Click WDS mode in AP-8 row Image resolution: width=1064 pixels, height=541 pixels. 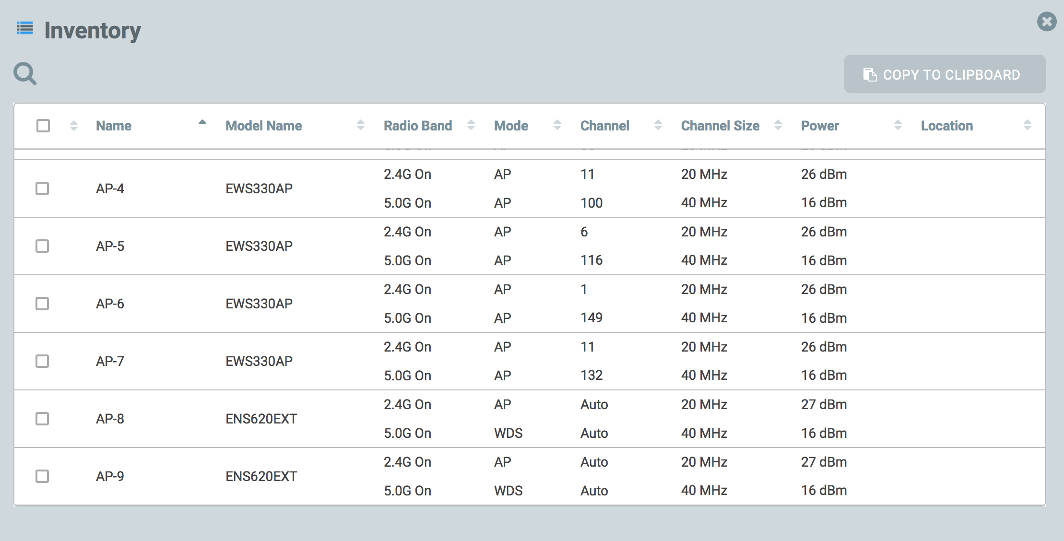(508, 433)
